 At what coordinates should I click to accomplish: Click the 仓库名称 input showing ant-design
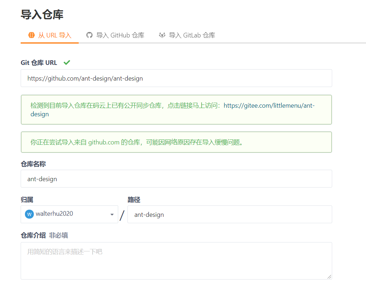pyautogui.click(x=177, y=179)
